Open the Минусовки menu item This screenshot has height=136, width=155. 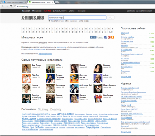point(37,11)
